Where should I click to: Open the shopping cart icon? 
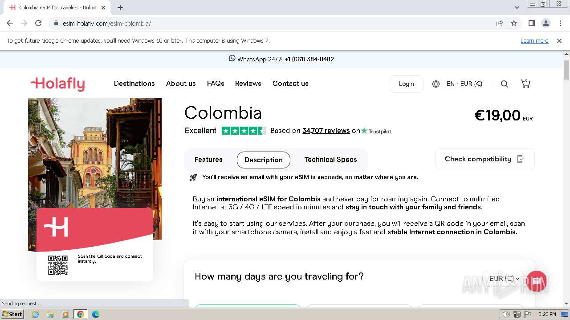pyautogui.click(x=525, y=84)
